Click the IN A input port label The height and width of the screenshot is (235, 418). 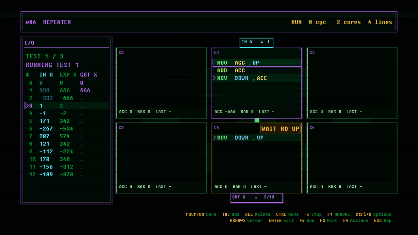[x=257, y=42]
